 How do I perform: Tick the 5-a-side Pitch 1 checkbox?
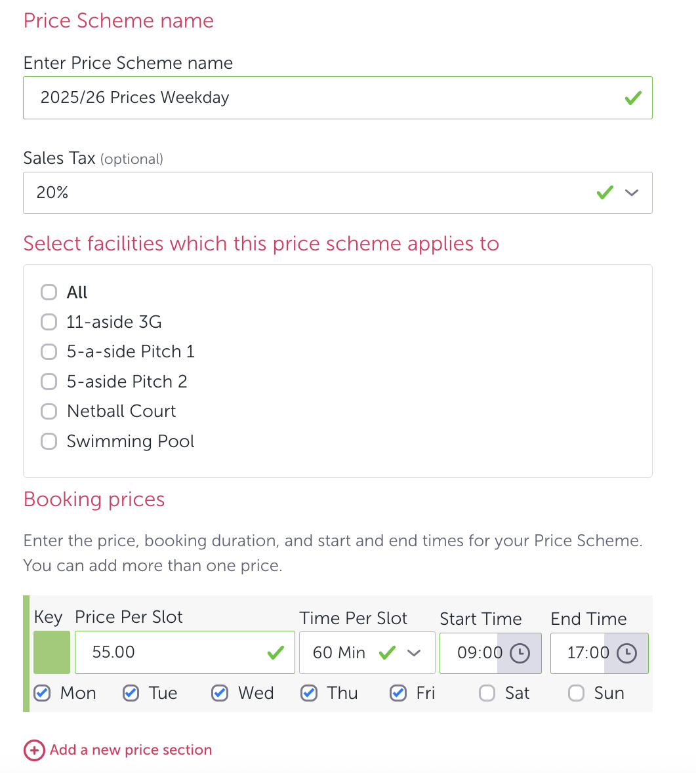pos(49,352)
